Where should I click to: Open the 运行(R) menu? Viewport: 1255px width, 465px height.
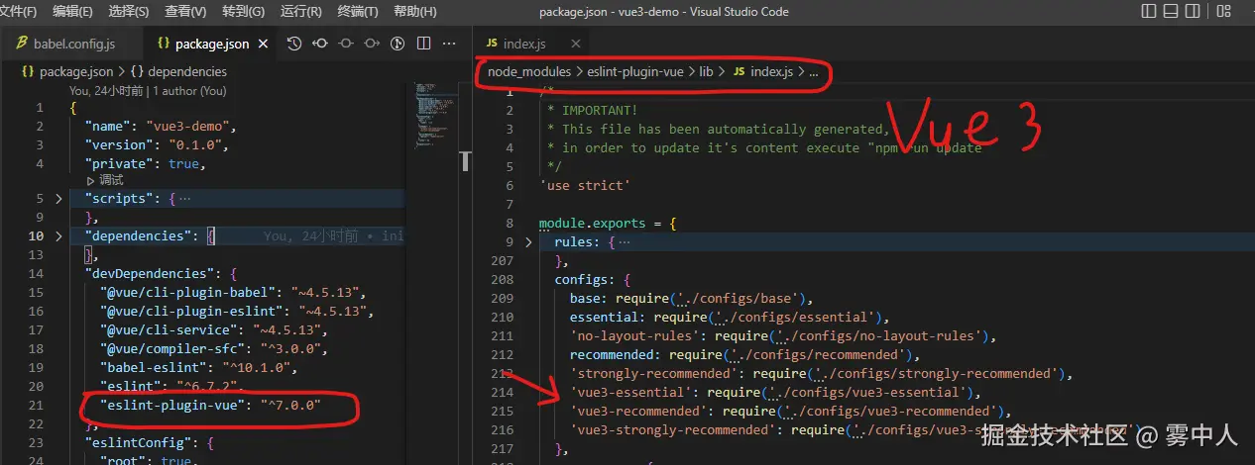300,11
